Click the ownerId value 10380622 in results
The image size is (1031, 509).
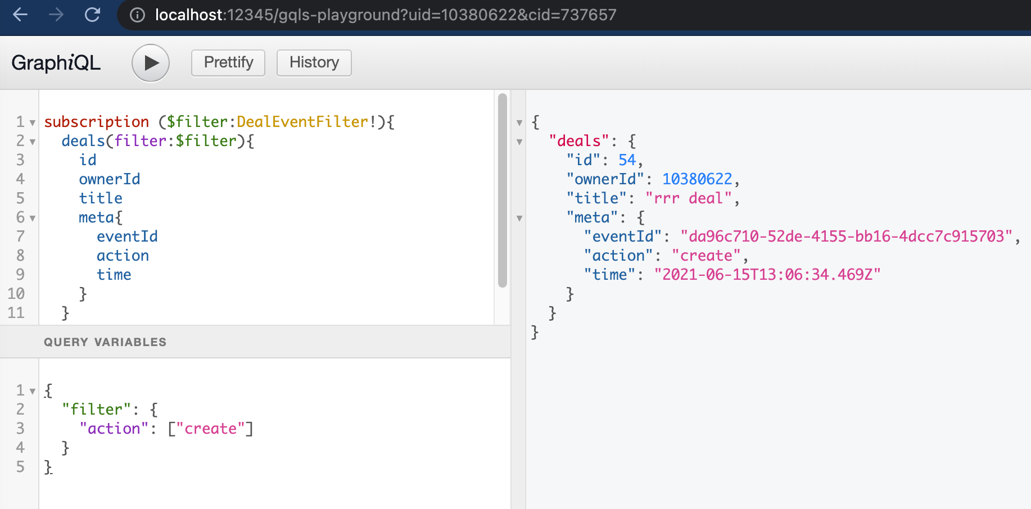[697, 179]
